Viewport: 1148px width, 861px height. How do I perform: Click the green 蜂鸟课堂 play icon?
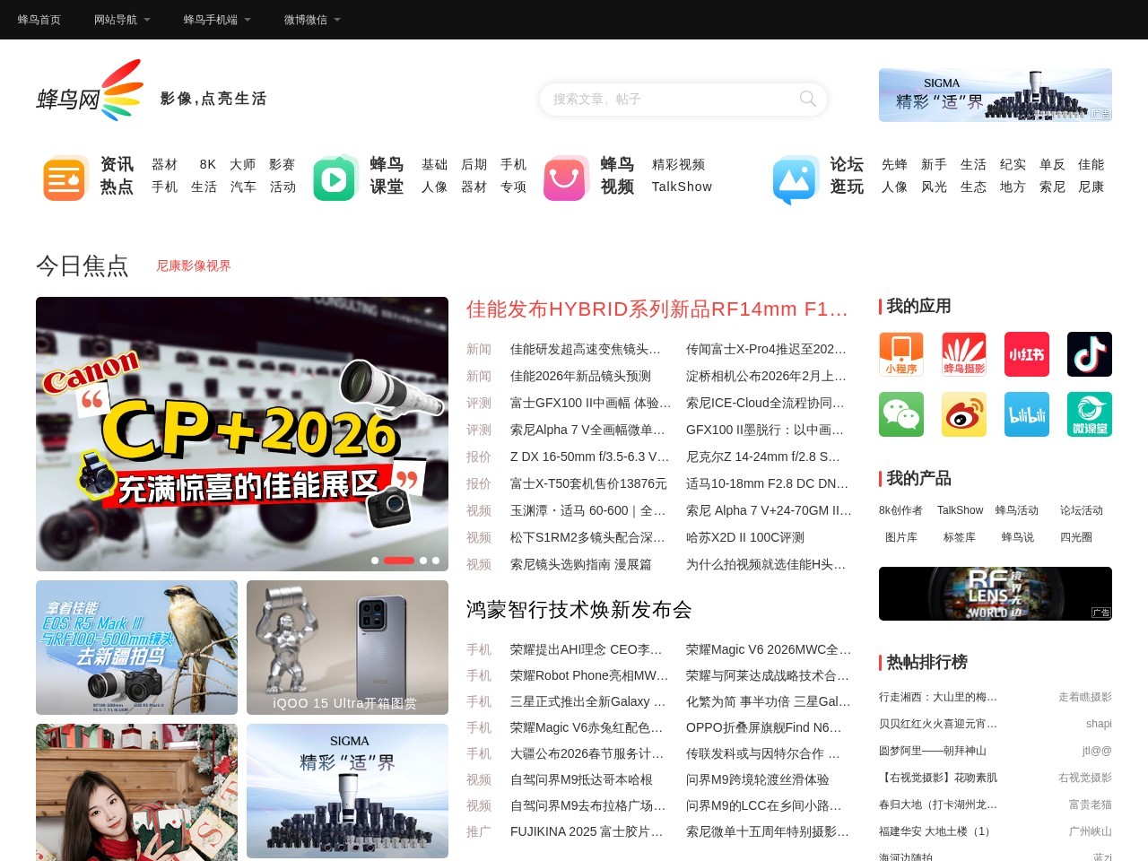335,178
